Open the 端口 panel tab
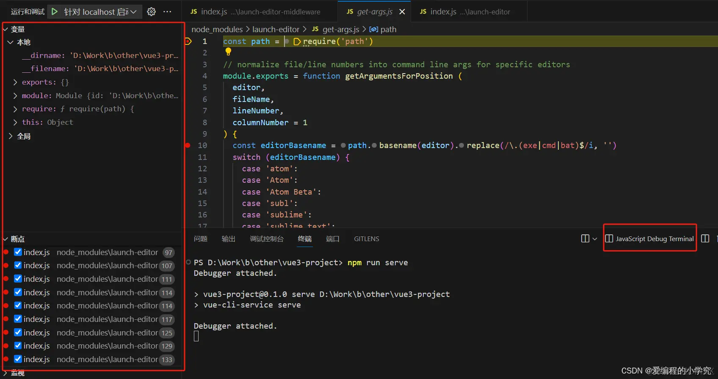Image resolution: width=718 pixels, height=379 pixels. pyautogui.click(x=333, y=239)
